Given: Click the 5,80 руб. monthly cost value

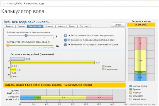Looking at the screenshot, I should 141,24.
